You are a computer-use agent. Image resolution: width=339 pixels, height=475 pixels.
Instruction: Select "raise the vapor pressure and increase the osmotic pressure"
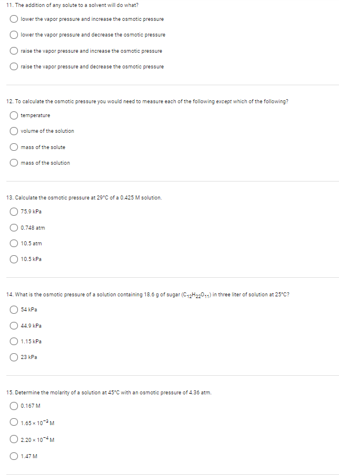(x=13, y=50)
